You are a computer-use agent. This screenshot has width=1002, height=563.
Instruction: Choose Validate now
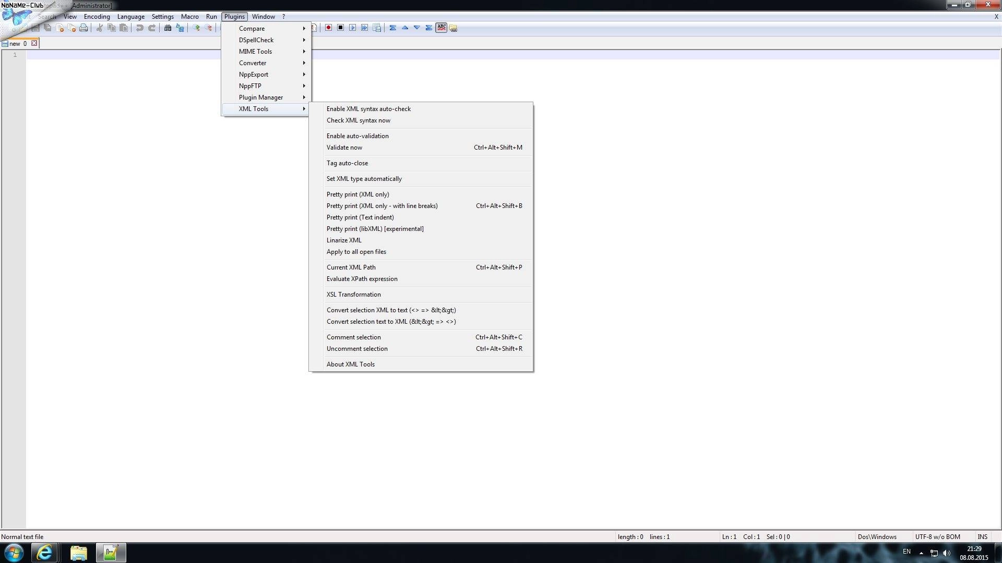pos(421,148)
